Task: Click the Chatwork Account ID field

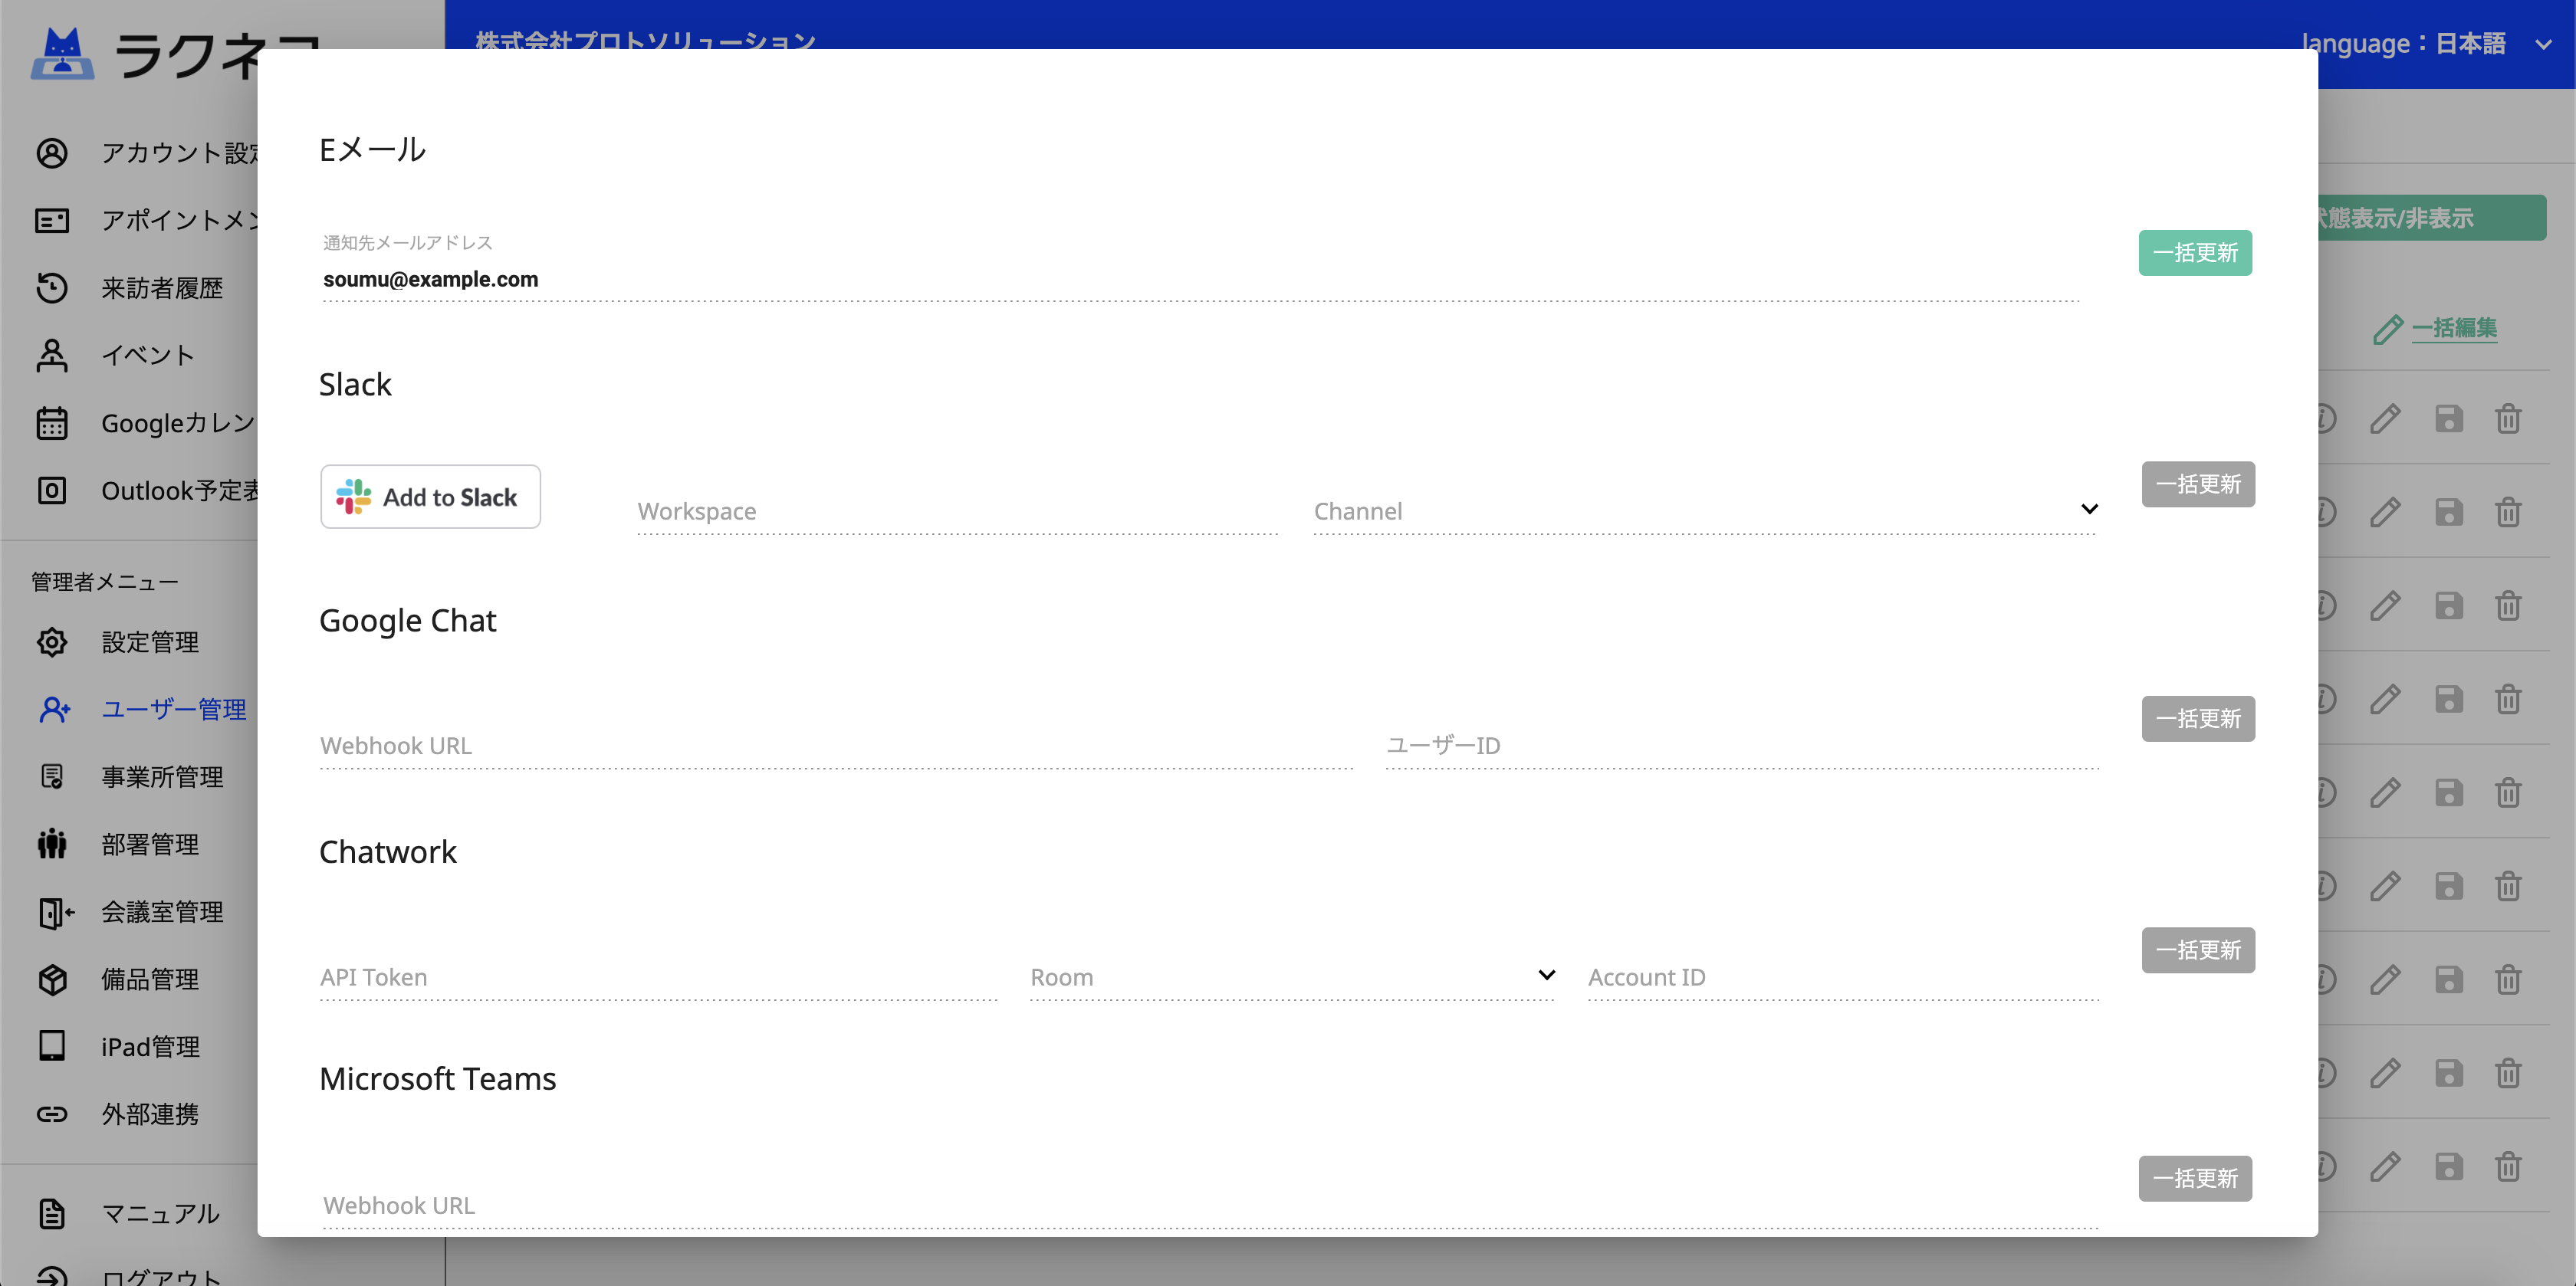Action: pyautogui.click(x=1843, y=977)
